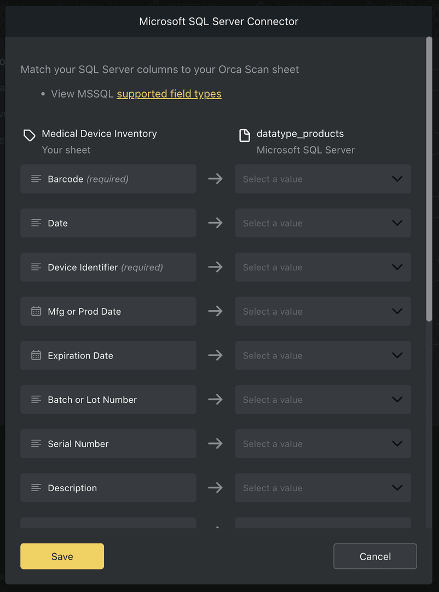Click the file icon beside datatype_products
439x592 pixels.
(245, 133)
